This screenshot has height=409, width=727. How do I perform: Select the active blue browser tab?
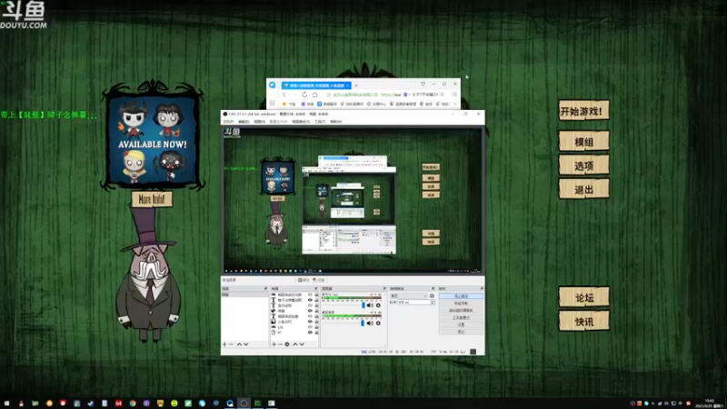pyautogui.click(x=316, y=85)
